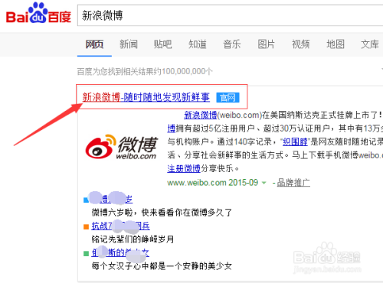Click the text 每个女汉子心中都是一个安静的美少女

click(162, 266)
